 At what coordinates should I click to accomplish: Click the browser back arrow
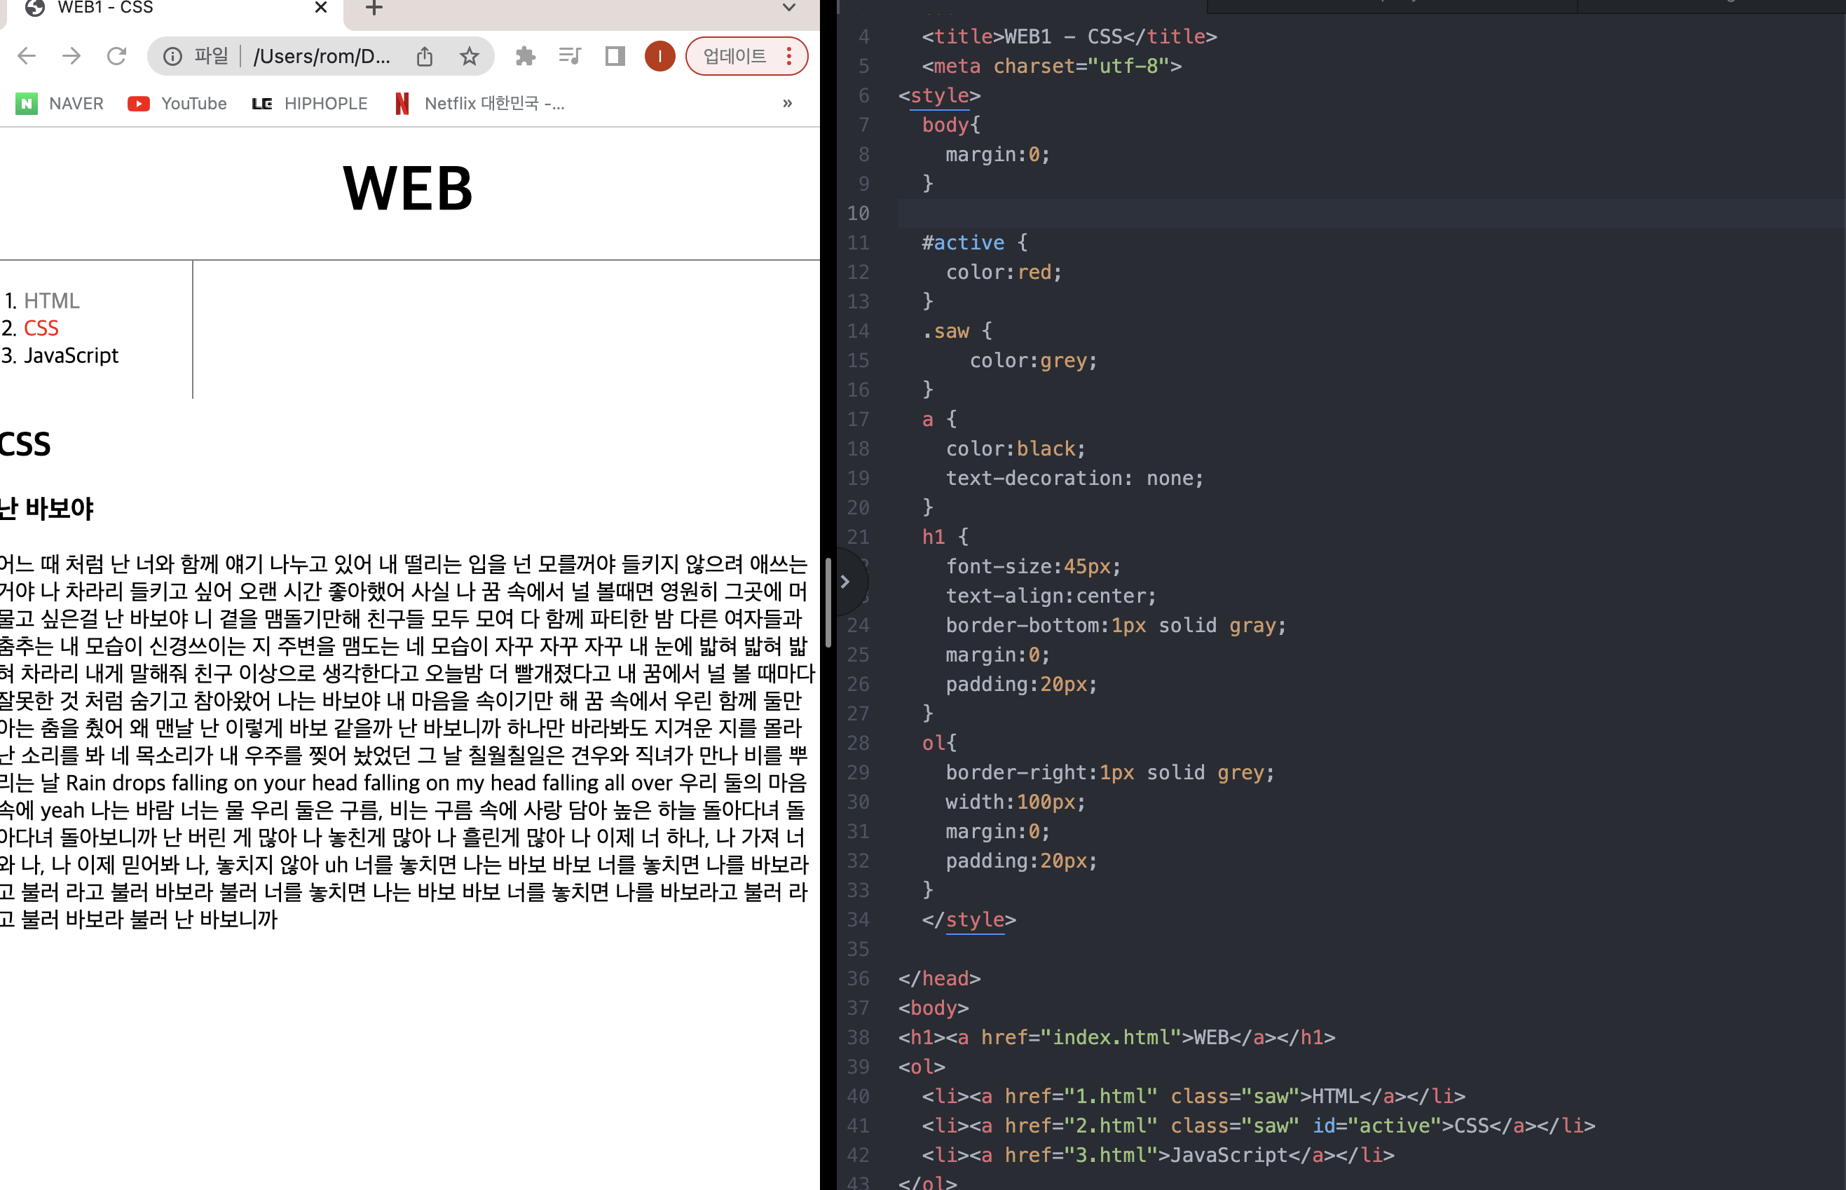27,55
